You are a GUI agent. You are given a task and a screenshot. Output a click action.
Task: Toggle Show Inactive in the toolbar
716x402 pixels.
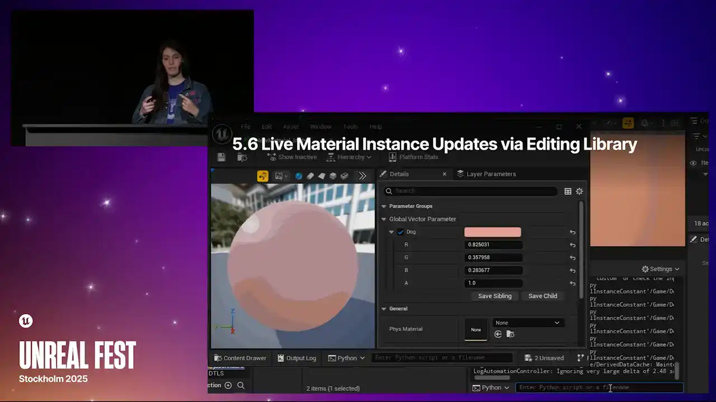click(292, 157)
